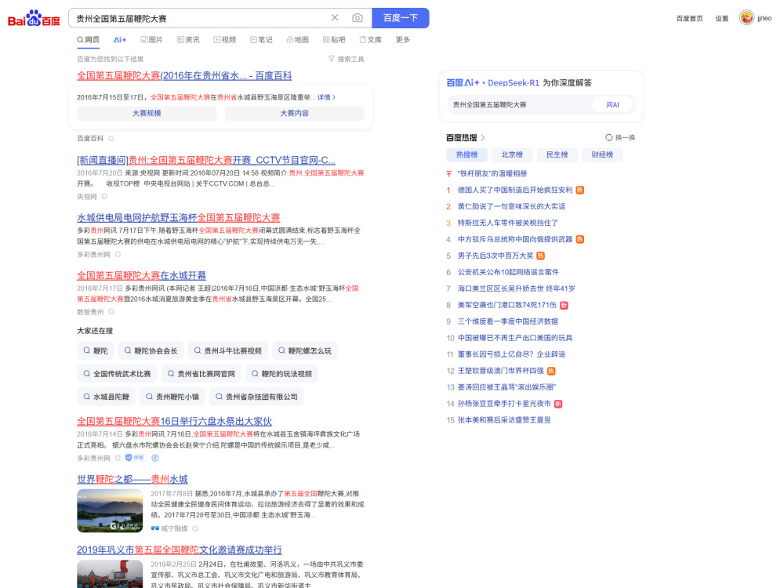Open 水城供电局电网护航 result link
The width and height of the screenshot is (784, 588).
coord(179,218)
